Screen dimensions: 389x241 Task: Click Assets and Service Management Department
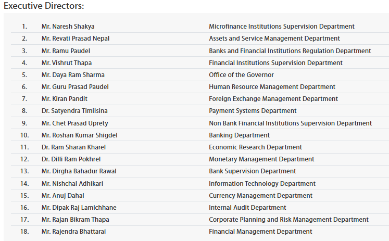(x=274, y=39)
